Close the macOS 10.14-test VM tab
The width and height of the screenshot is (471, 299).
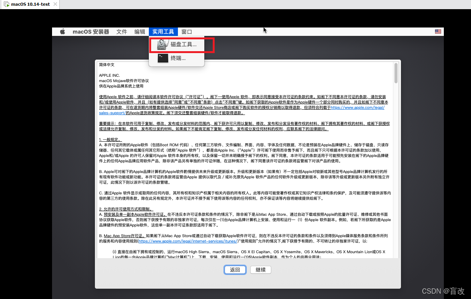tap(55, 4)
